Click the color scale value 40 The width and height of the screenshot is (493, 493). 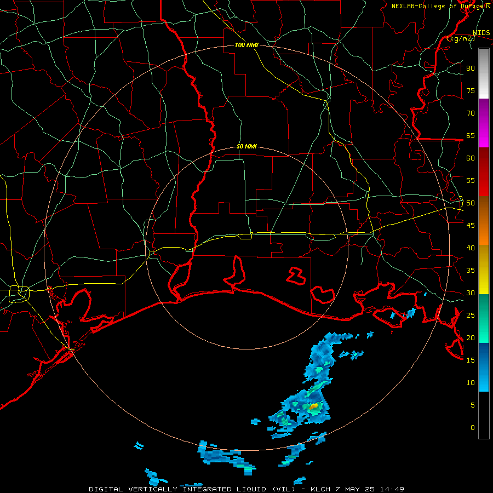471,248
